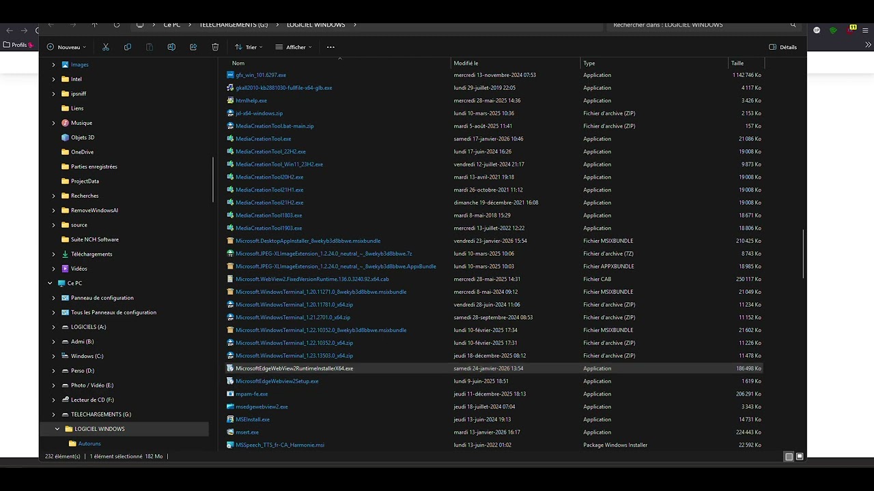
Task: Select RemoveWindowsAI folder in sidebar
Action: pos(94,210)
